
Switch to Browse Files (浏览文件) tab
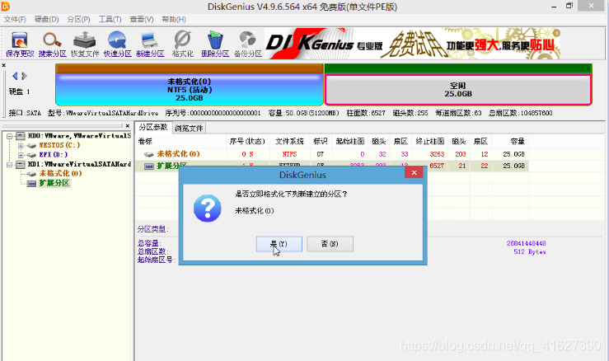[189, 128]
